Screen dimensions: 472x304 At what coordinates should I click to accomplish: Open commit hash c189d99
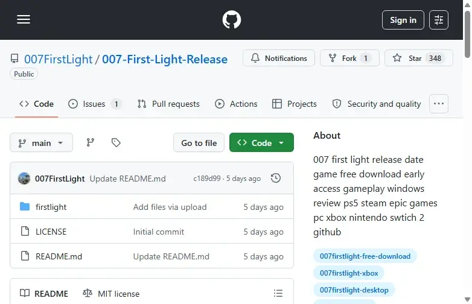click(x=207, y=179)
